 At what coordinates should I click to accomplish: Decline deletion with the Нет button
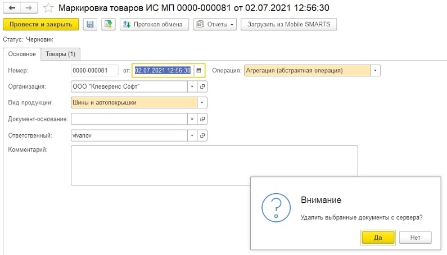pos(416,238)
